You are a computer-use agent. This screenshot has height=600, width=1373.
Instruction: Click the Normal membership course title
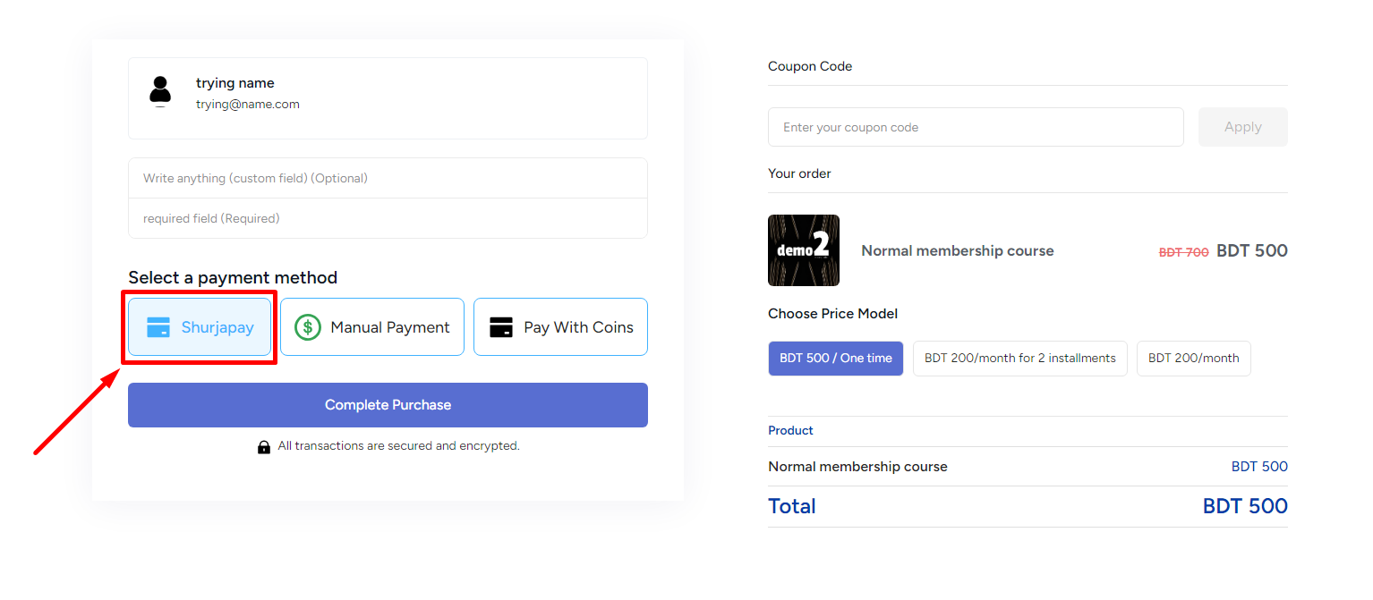(958, 251)
